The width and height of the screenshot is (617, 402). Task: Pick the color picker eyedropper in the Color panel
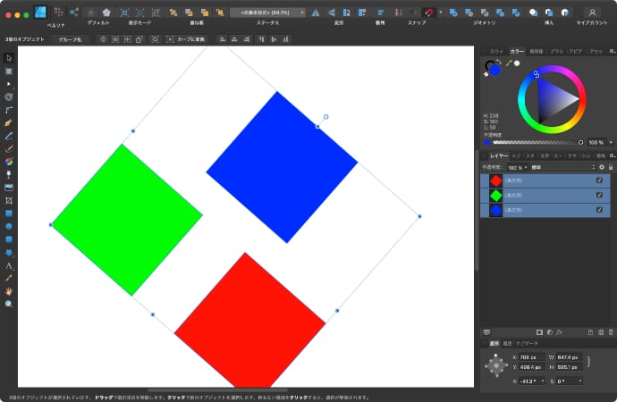click(x=509, y=63)
